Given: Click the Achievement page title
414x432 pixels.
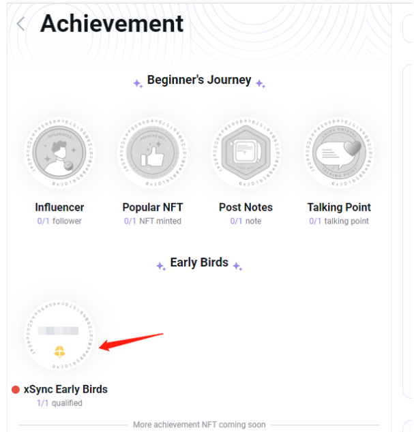Looking at the screenshot, I should tap(112, 24).
